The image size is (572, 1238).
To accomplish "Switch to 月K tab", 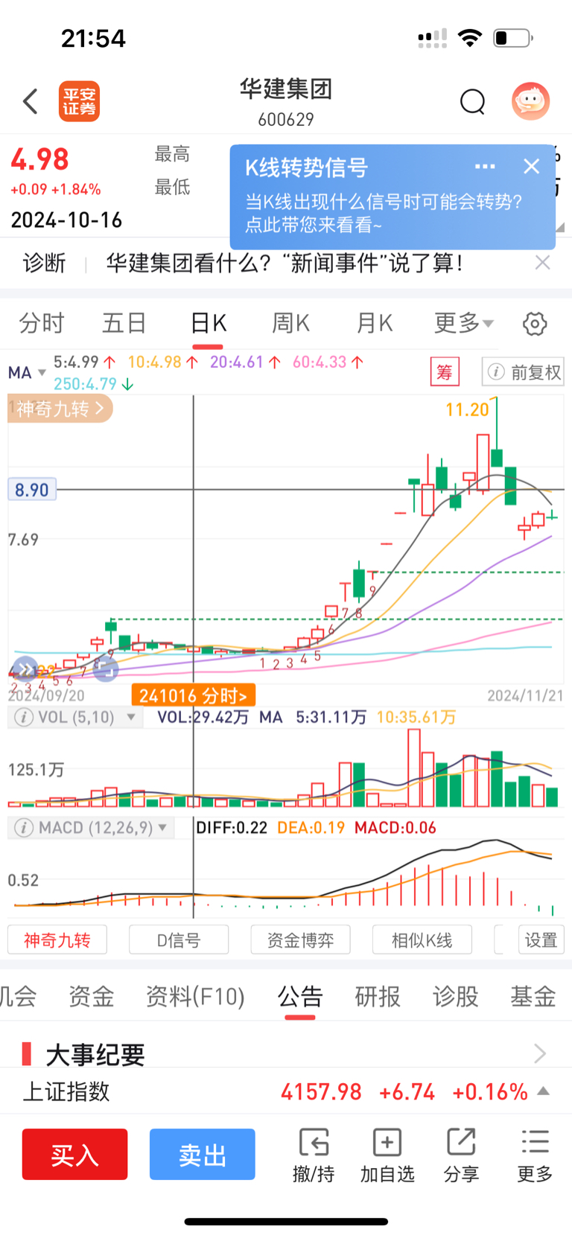I will click(x=374, y=323).
